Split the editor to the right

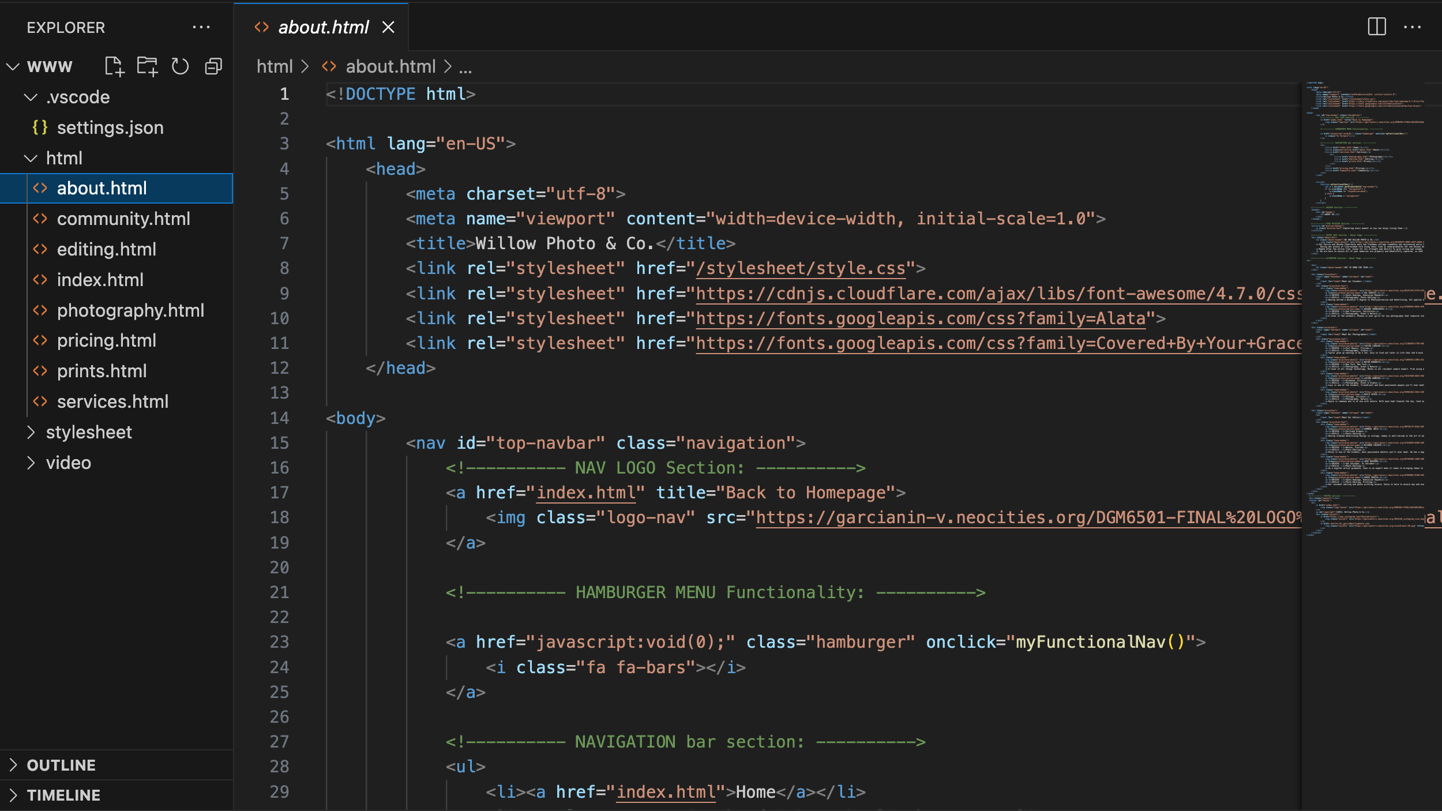click(1376, 27)
